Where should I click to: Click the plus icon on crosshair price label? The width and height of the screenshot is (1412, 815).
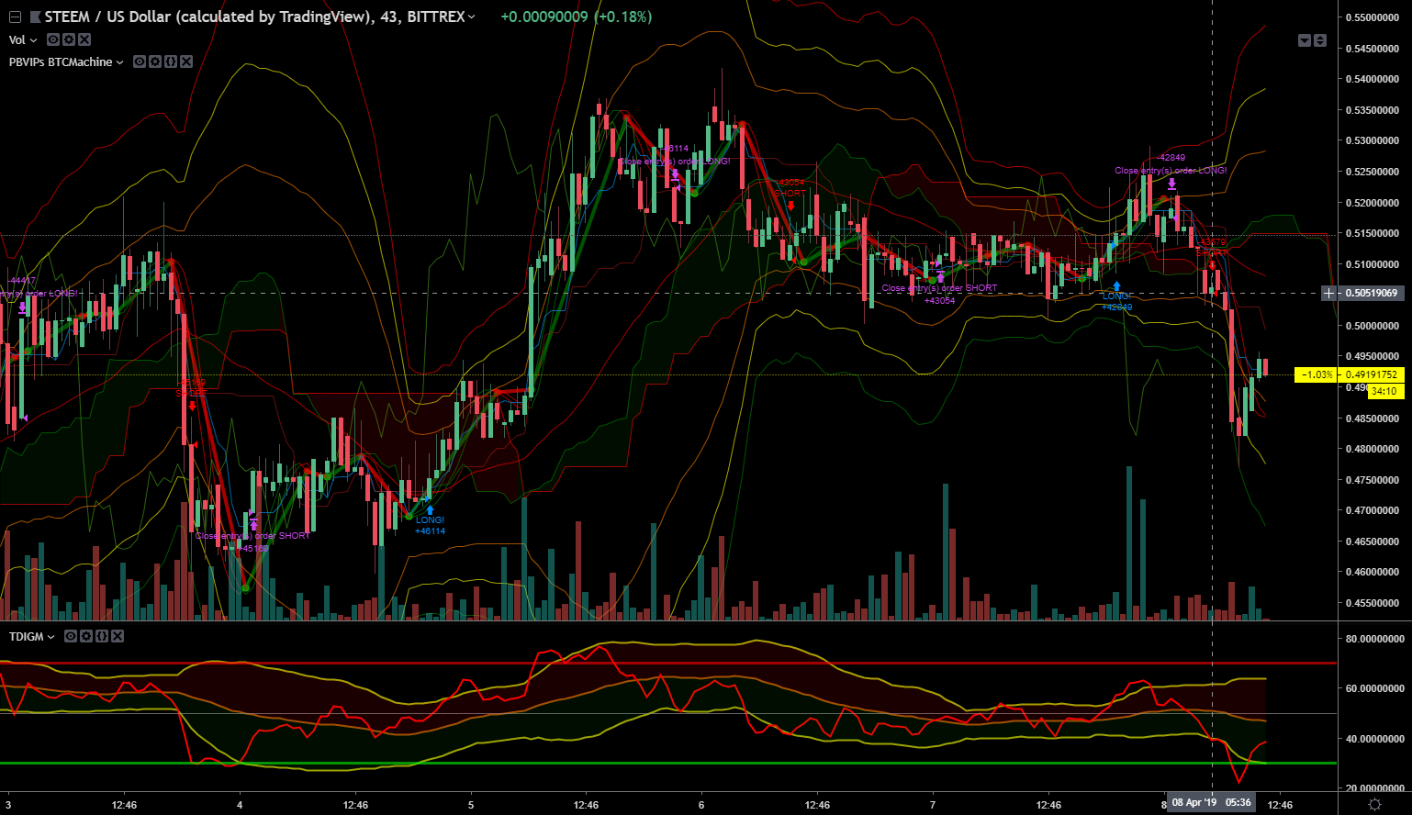(x=1328, y=293)
